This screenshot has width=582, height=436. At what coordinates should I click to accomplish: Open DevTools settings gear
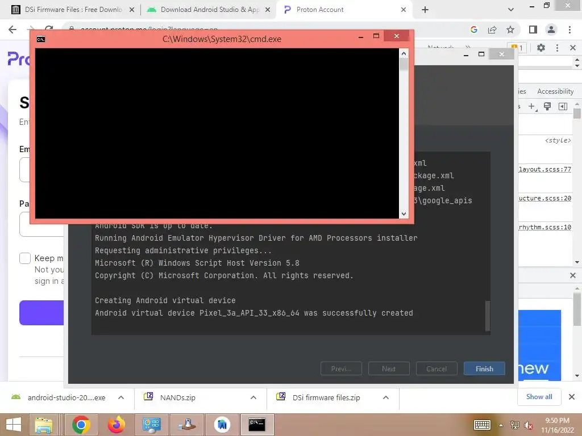541,48
